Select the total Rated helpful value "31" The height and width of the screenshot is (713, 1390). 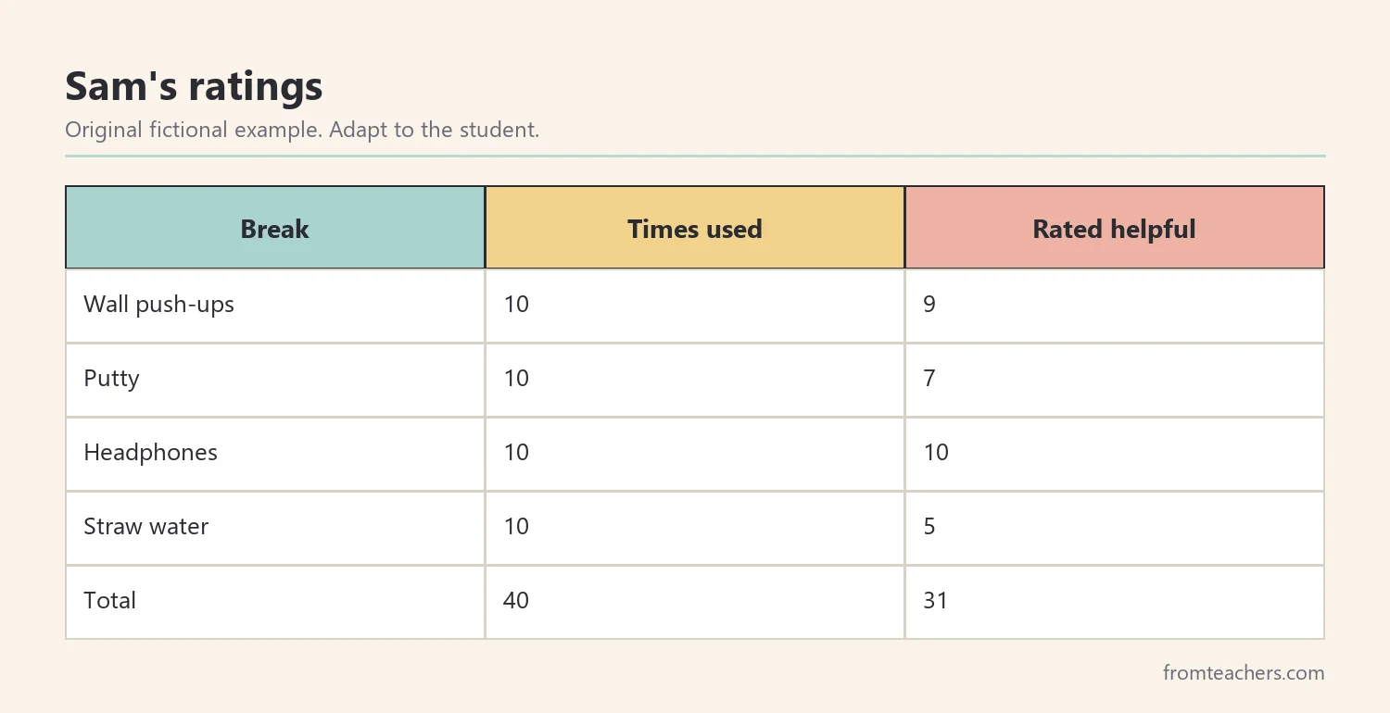coord(936,601)
